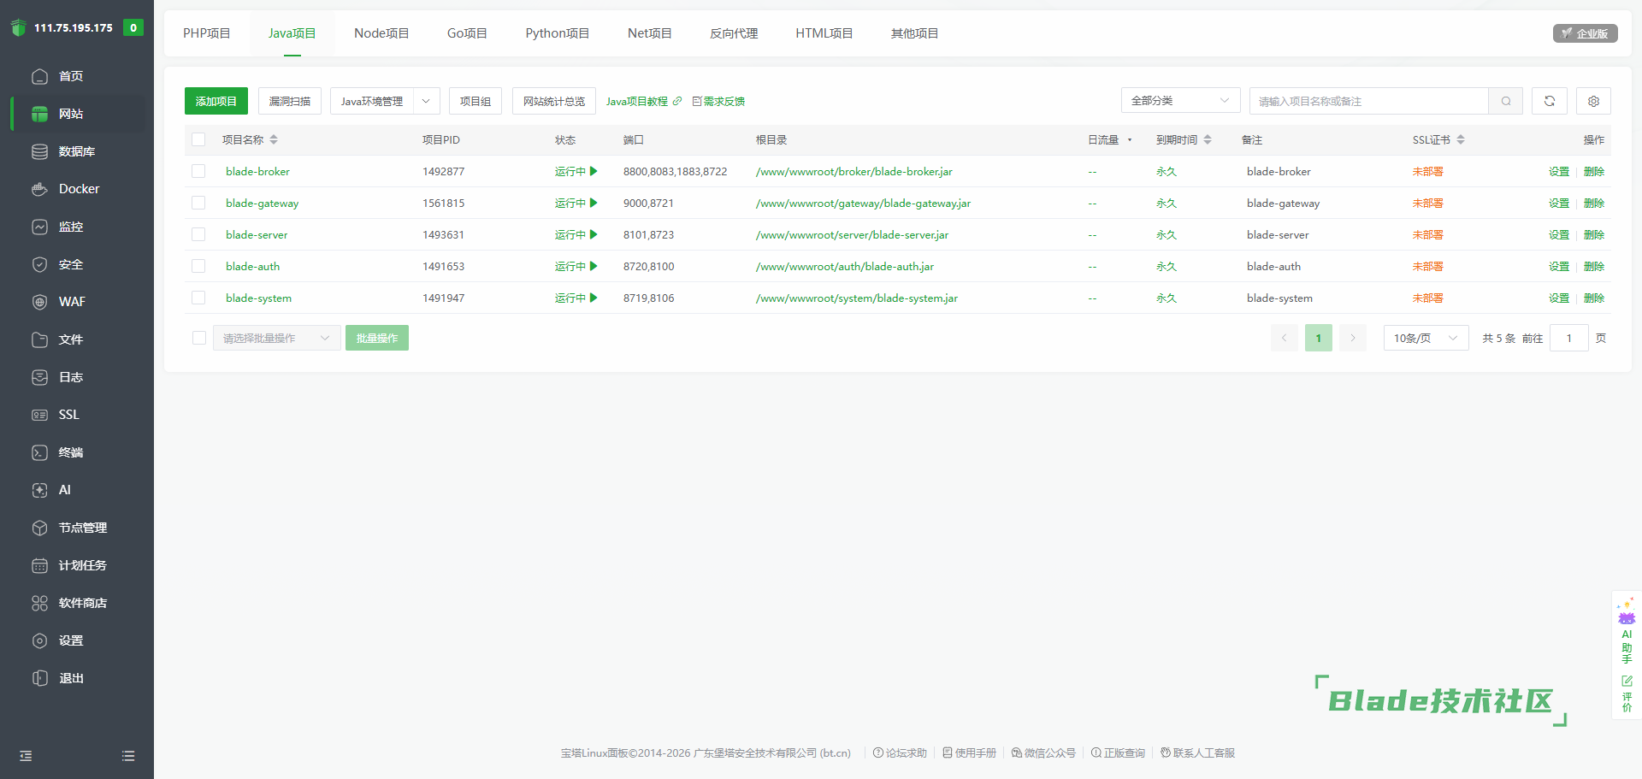The height and width of the screenshot is (779, 1642).
Task: Focus the project name search field
Action: (1368, 101)
